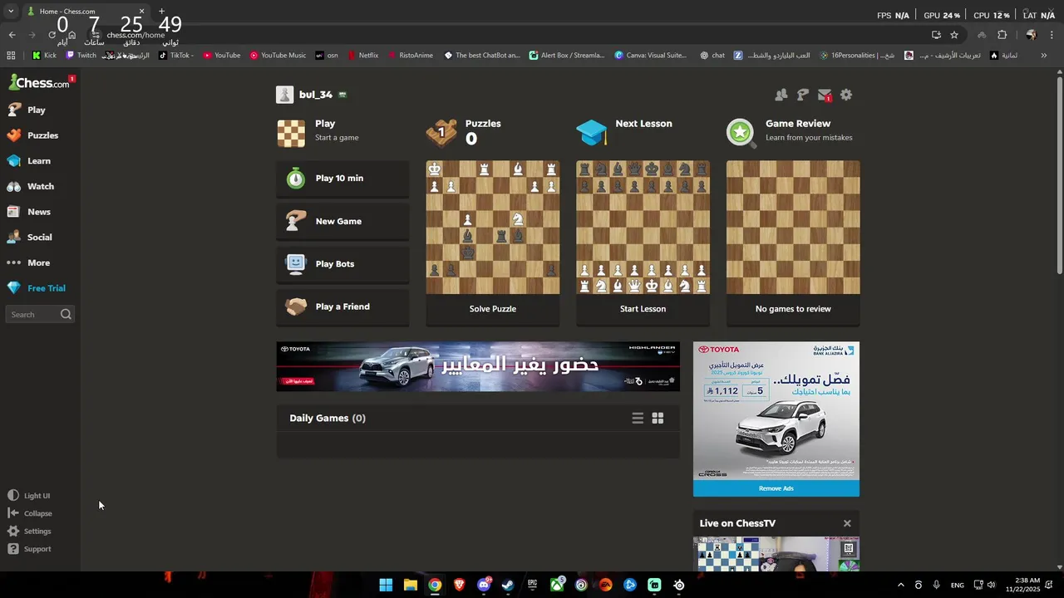Open messages envelope icon
This screenshot has width=1064, height=598.
coord(824,96)
